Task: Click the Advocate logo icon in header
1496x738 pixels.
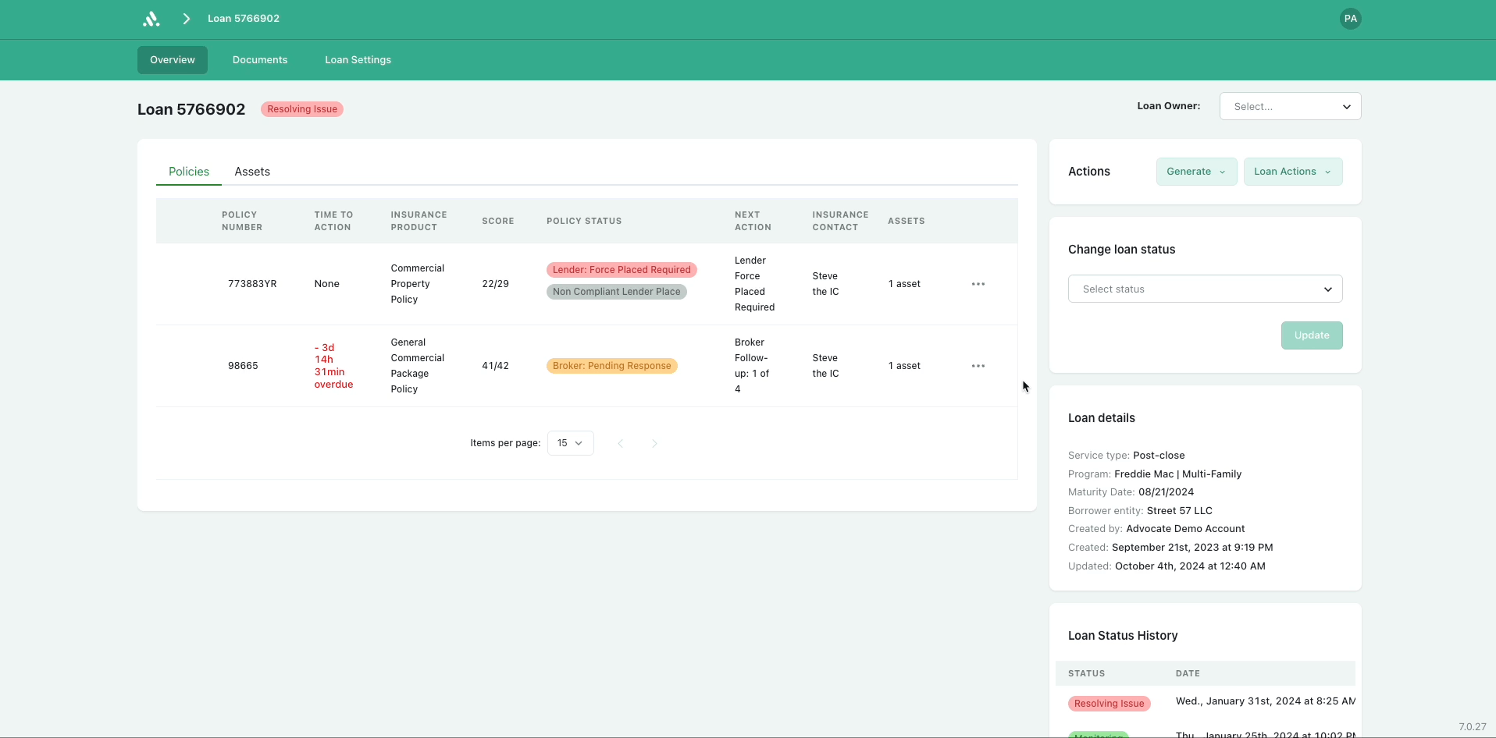Action: point(151,19)
